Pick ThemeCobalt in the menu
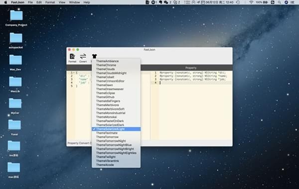The image size is (299, 189). click(x=116, y=77)
